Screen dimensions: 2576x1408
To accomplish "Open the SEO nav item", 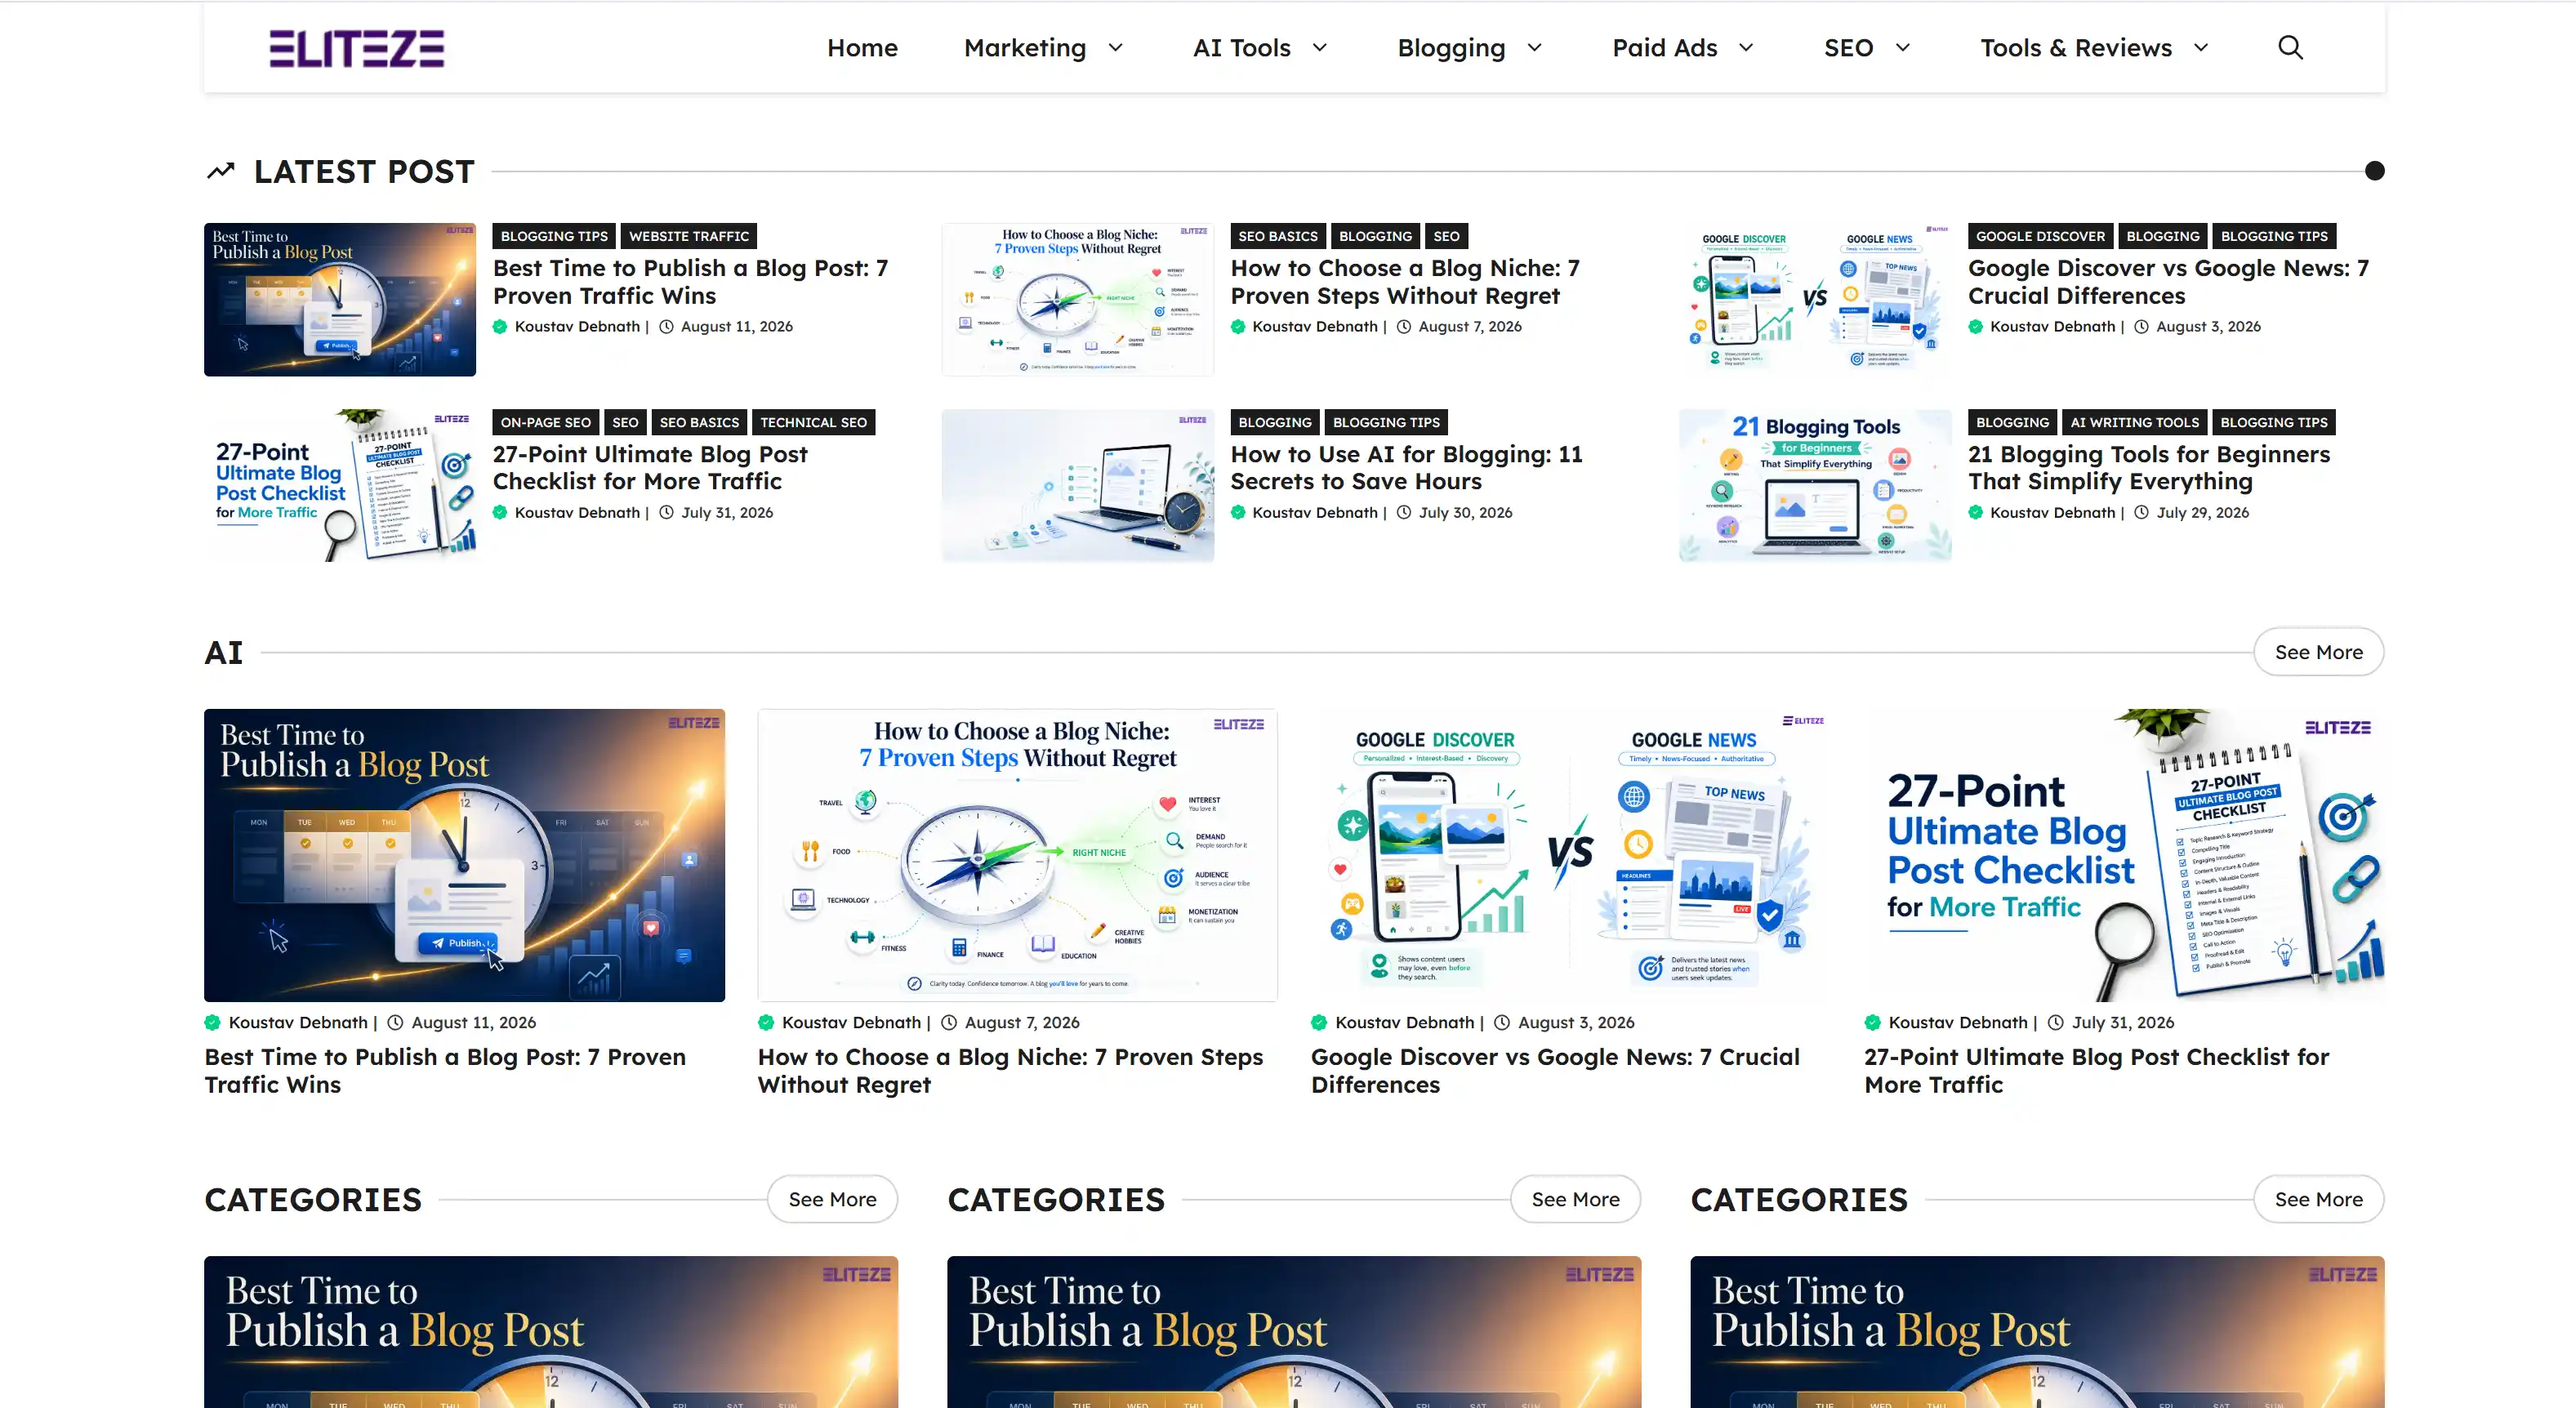I will (x=1848, y=48).
